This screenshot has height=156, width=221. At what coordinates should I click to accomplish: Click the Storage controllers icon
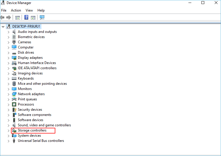14,130
